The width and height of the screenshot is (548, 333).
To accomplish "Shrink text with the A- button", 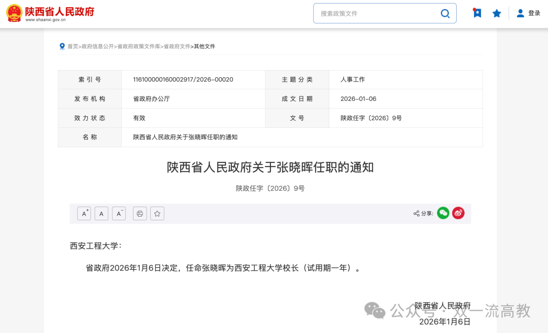I will click(119, 213).
